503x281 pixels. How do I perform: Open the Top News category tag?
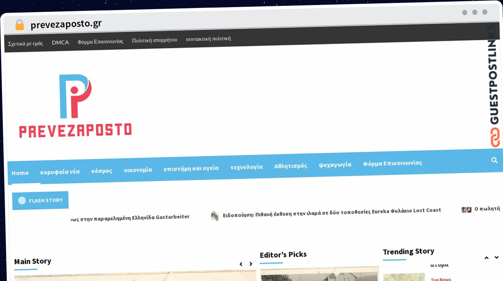tap(441, 279)
